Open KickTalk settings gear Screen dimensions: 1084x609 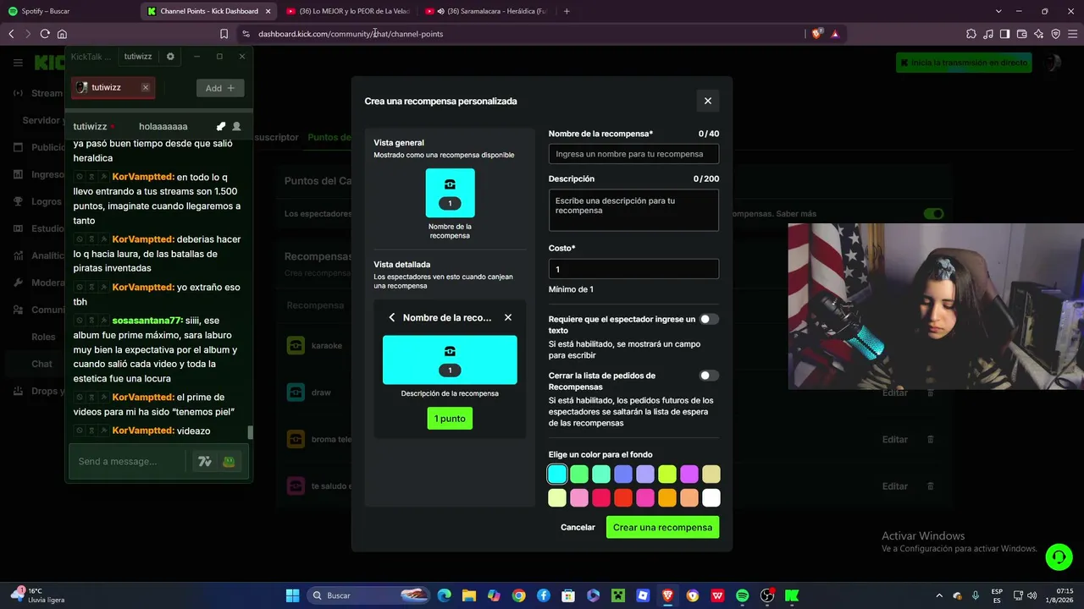click(x=170, y=57)
